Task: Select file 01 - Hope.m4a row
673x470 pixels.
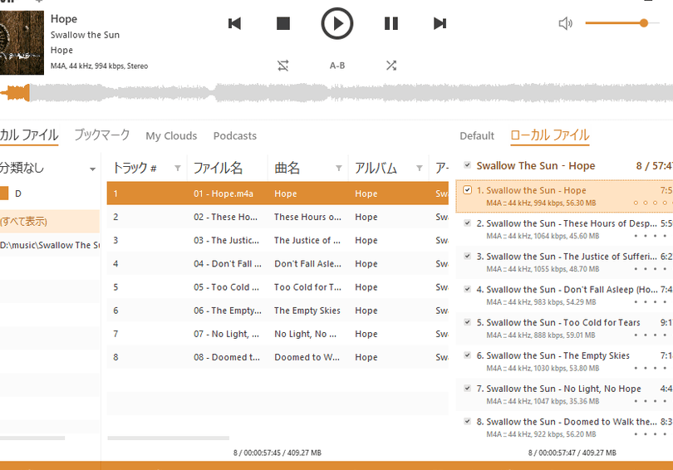Action: coord(278,193)
